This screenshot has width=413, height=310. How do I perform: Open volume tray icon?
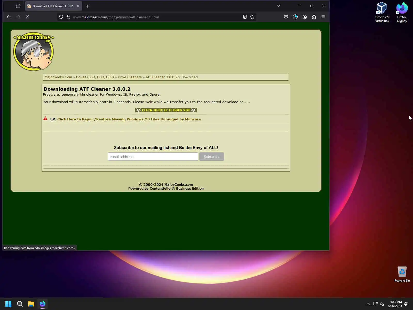[x=382, y=304]
